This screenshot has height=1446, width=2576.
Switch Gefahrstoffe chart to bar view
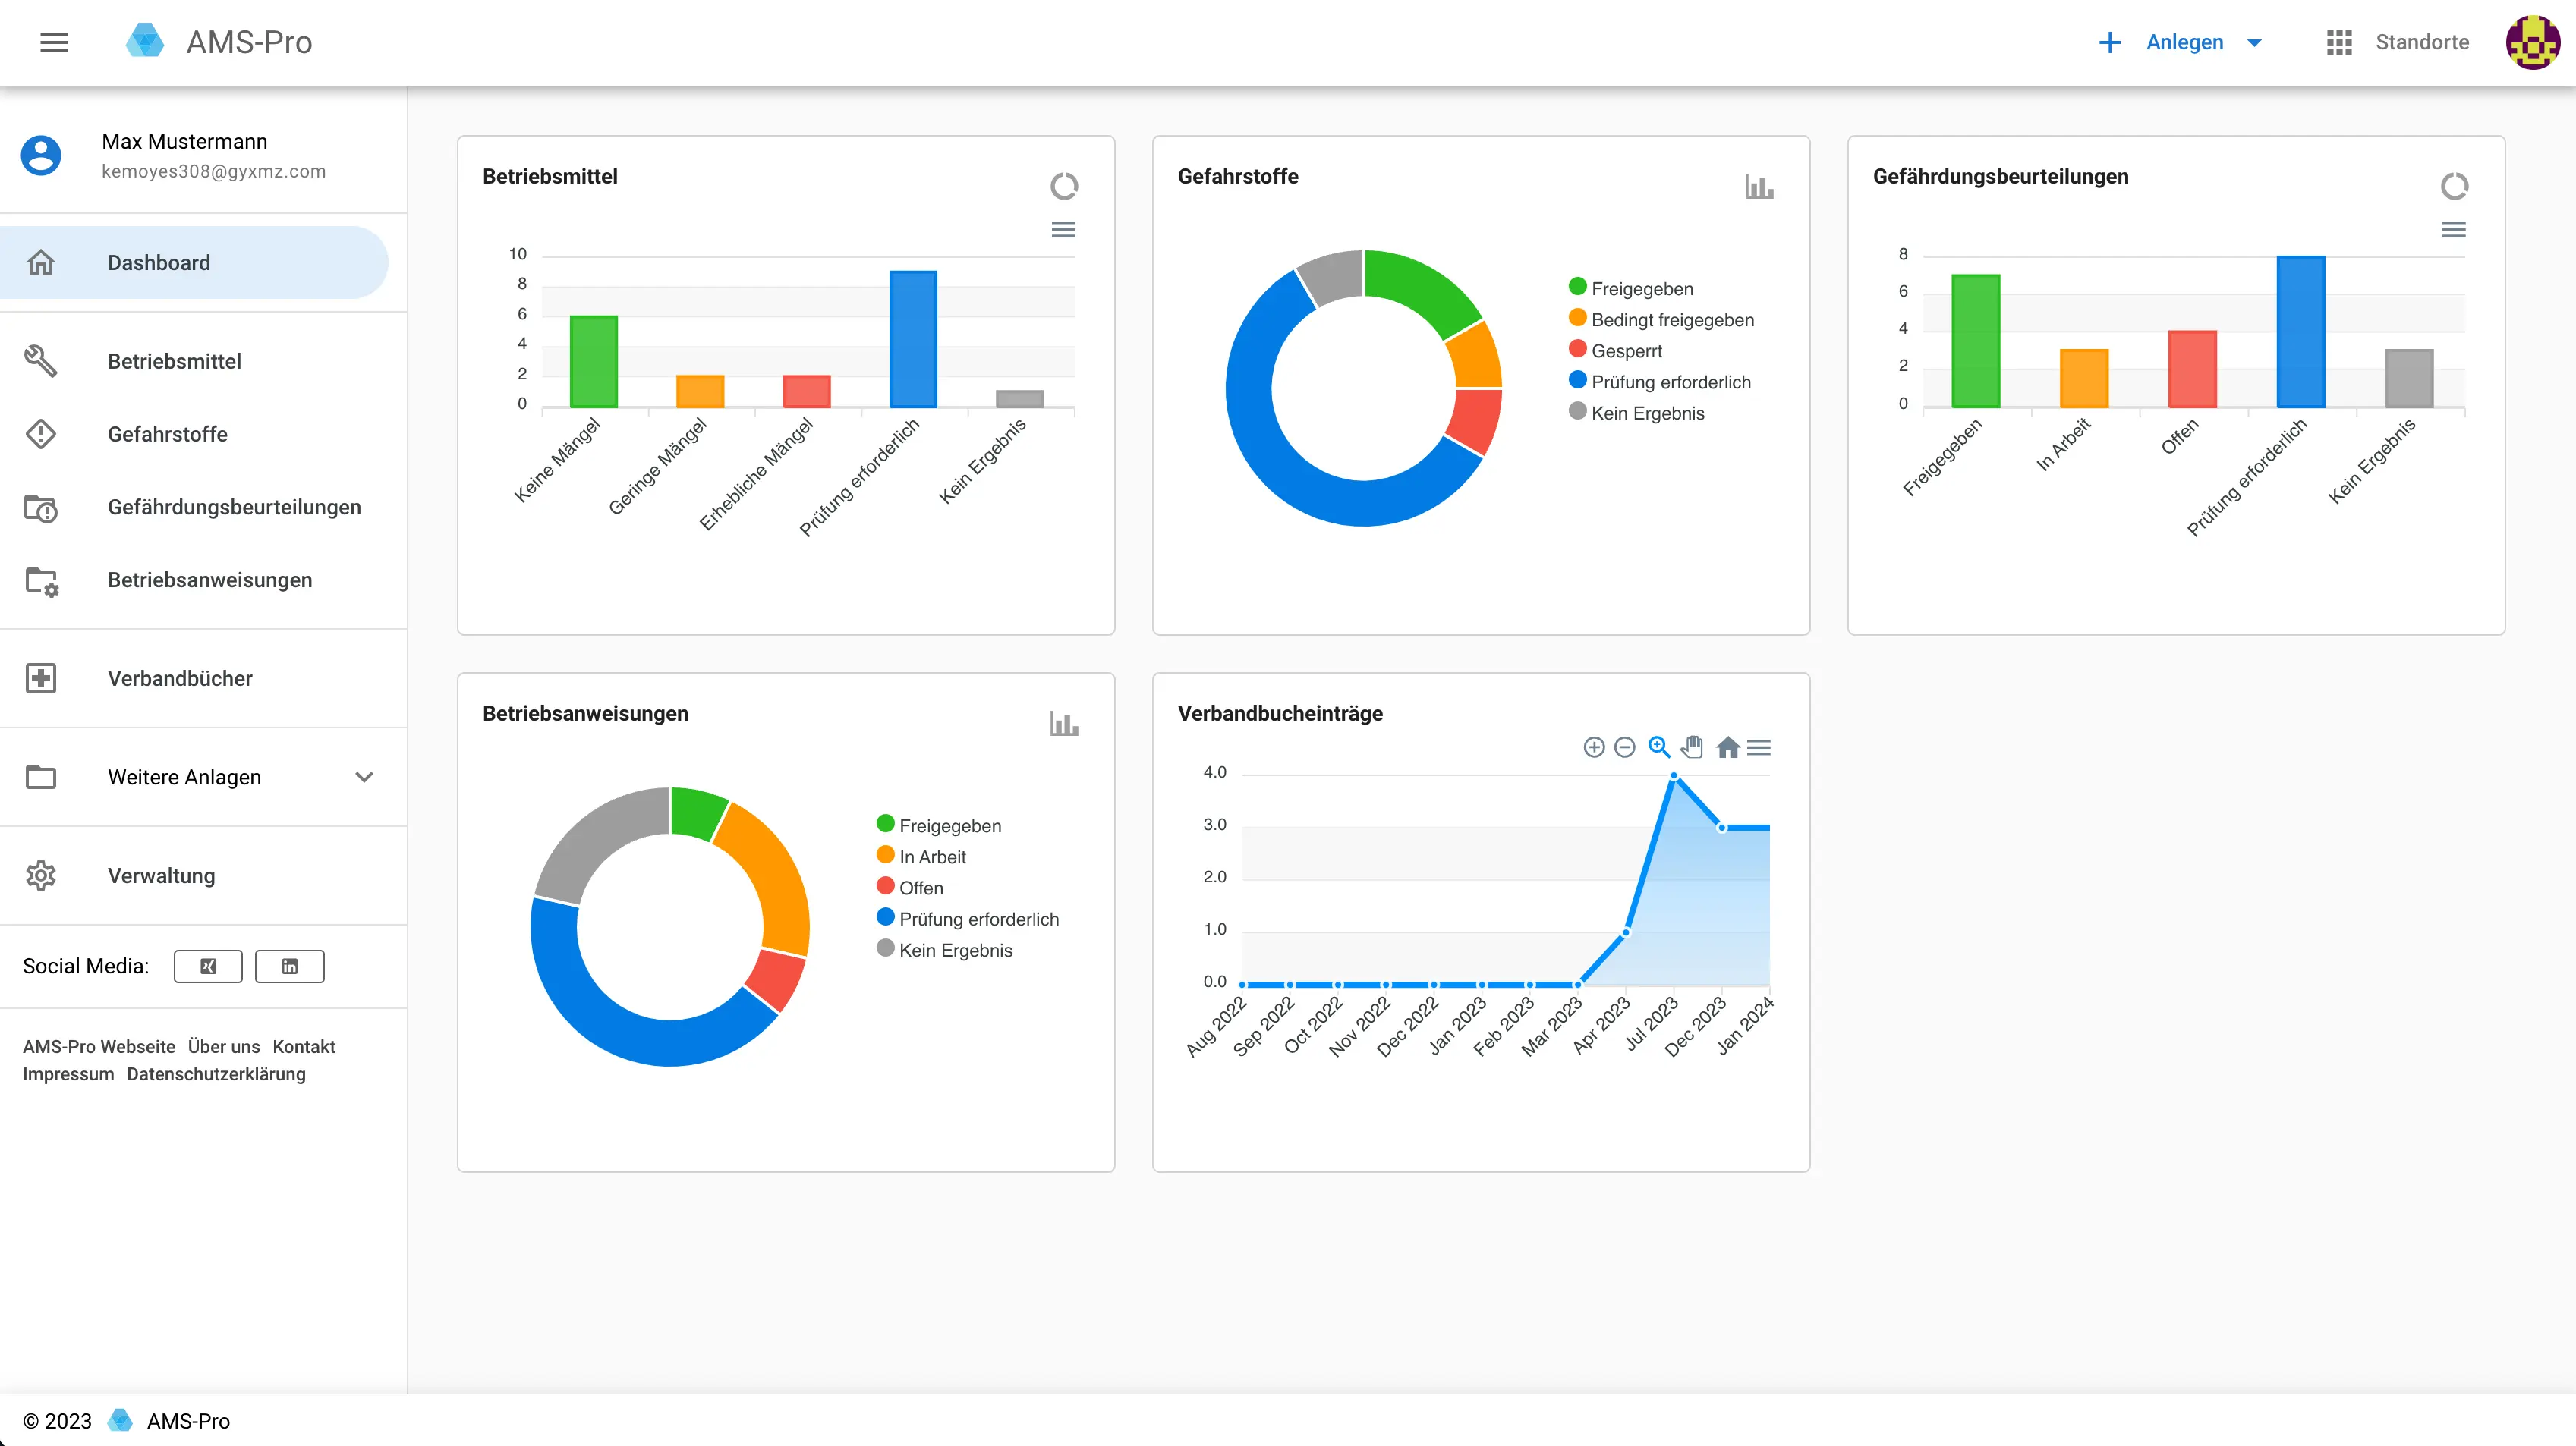tap(1759, 186)
